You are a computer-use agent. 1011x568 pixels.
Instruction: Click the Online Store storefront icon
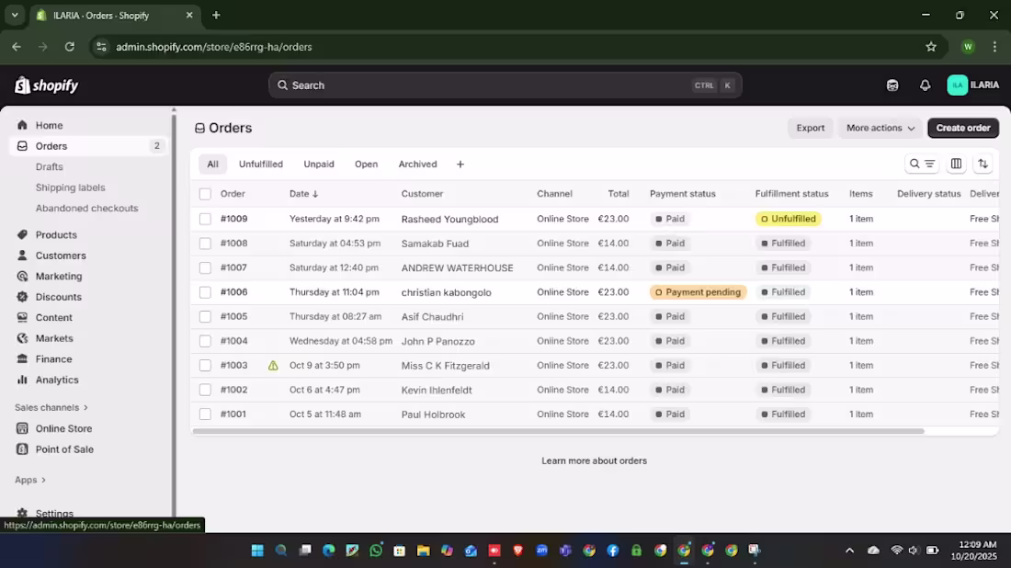tap(23, 428)
